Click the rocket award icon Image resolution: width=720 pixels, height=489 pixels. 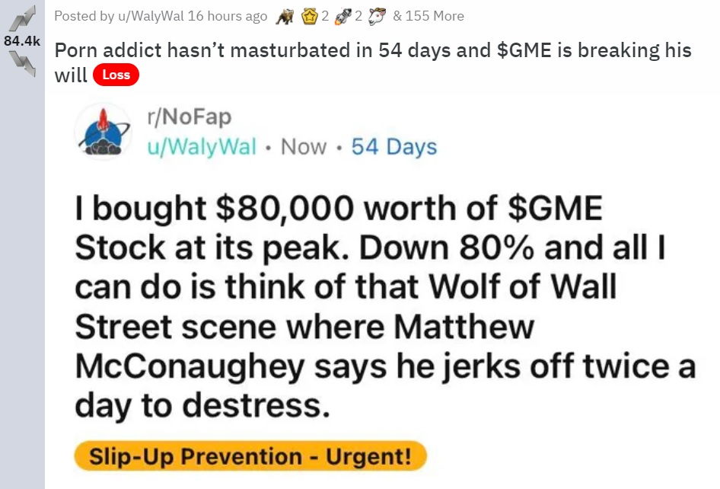point(343,17)
